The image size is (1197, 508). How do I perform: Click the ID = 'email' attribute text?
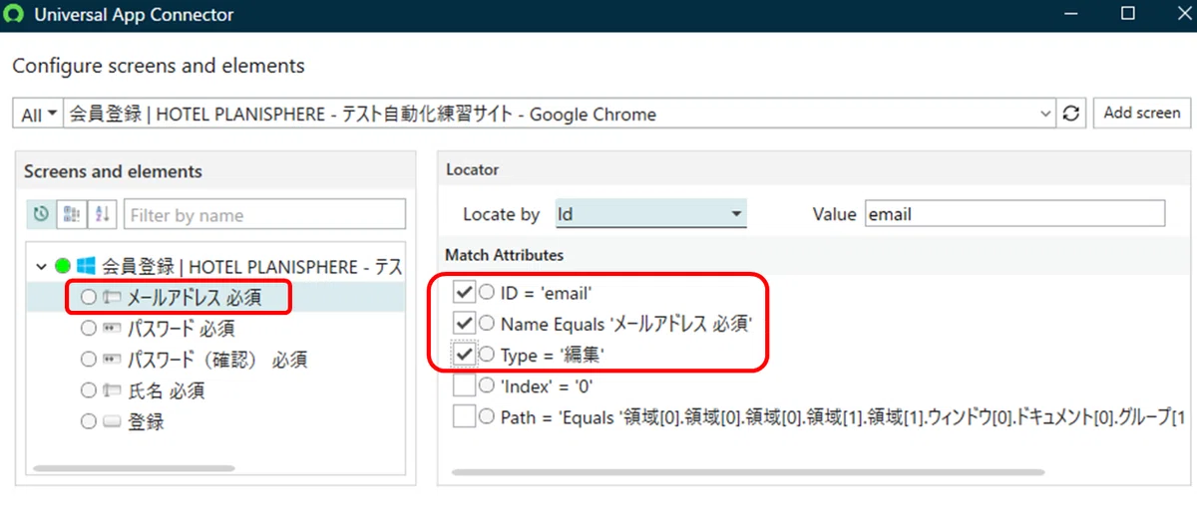[548, 293]
